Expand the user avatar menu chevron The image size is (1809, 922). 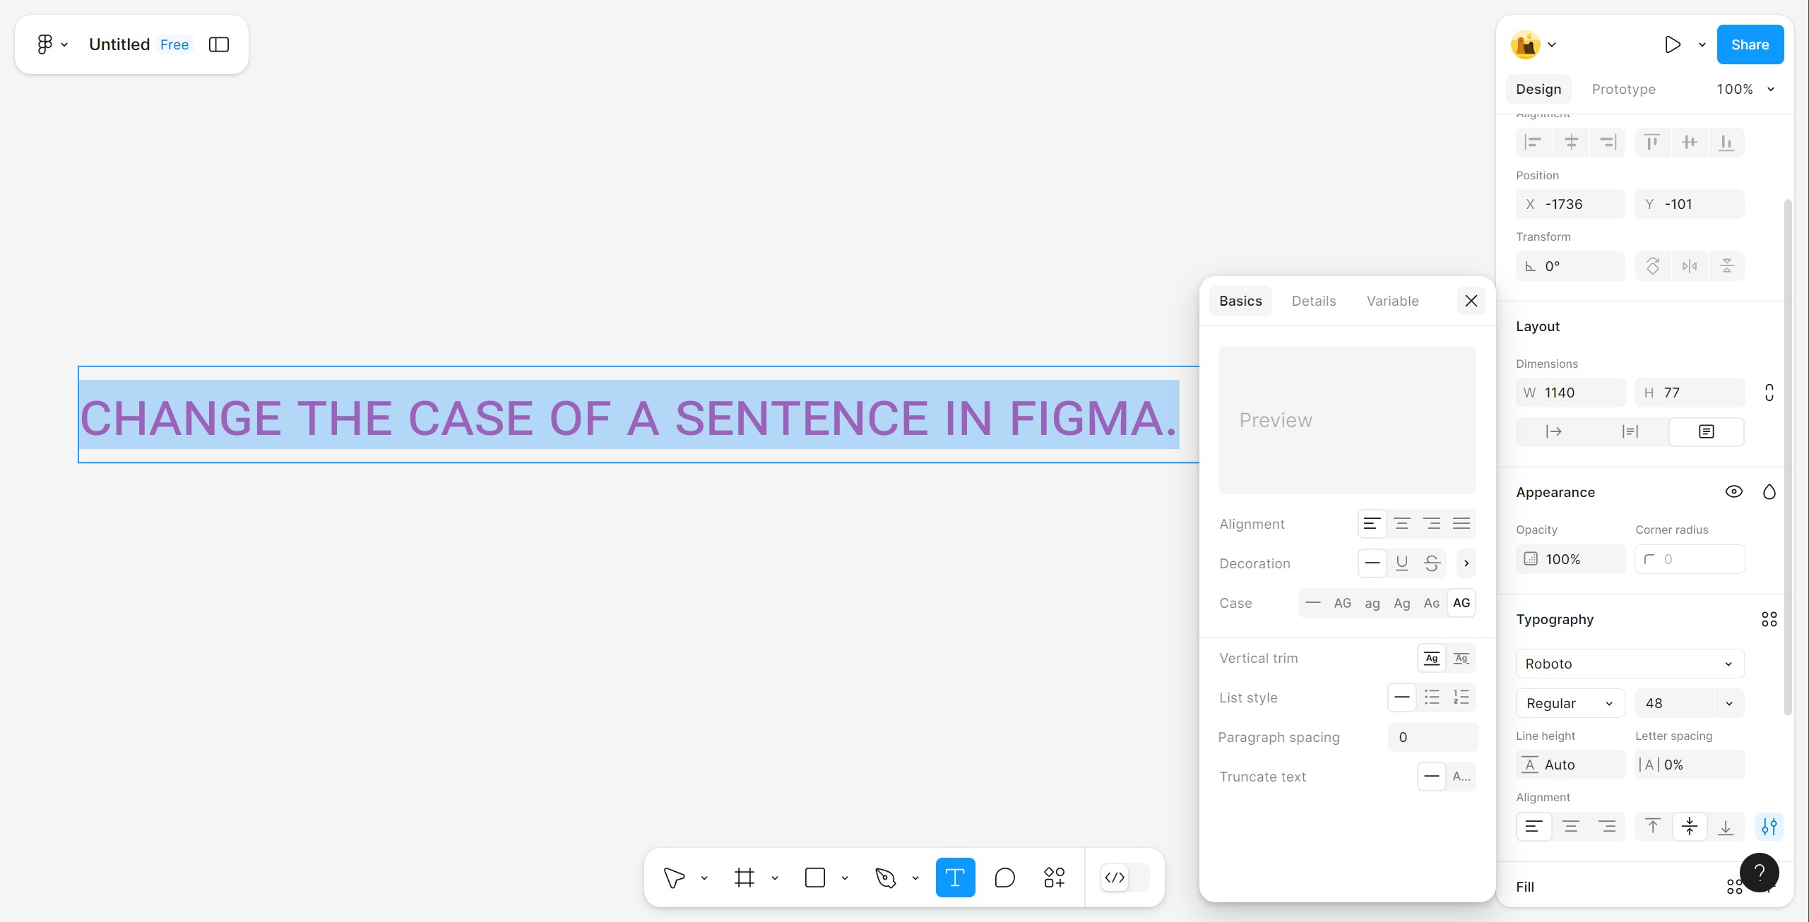1552,44
